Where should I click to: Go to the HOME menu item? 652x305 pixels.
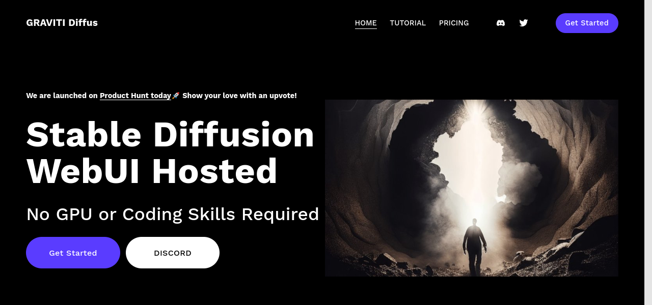pyautogui.click(x=366, y=23)
